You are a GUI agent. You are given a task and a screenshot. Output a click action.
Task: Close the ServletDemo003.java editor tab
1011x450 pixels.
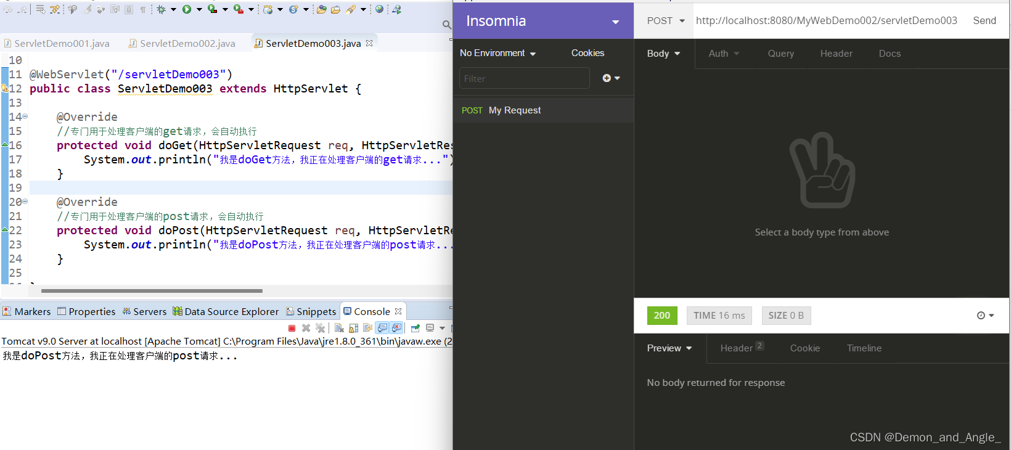coord(369,43)
